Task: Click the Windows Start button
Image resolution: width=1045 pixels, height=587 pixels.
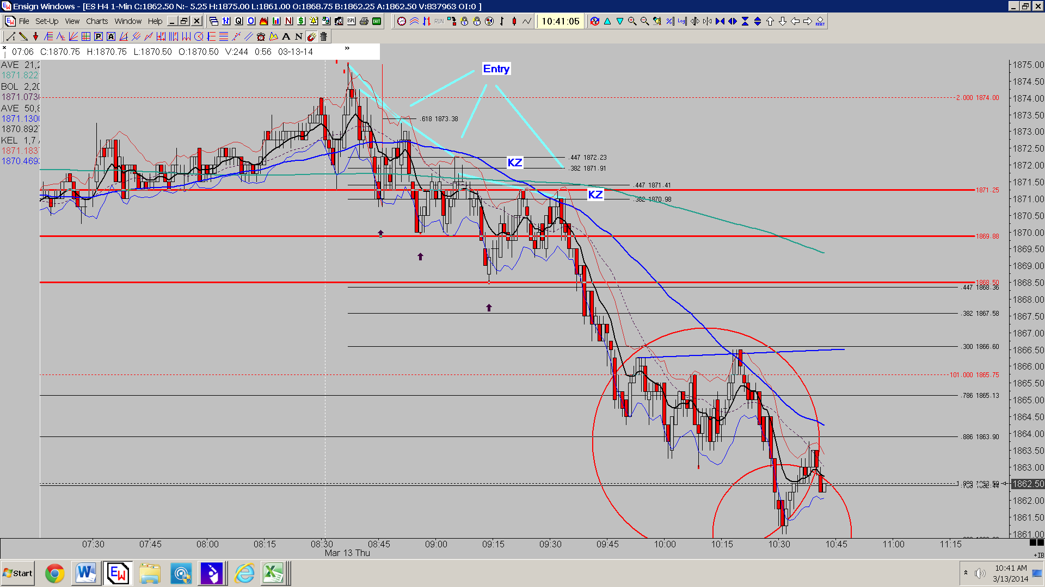Action: [x=18, y=573]
